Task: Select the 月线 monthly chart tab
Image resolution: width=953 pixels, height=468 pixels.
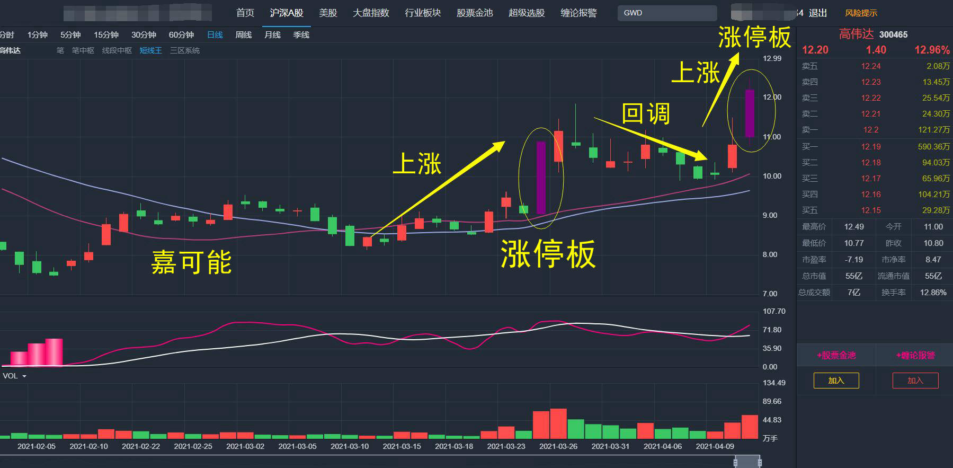Action: click(272, 35)
